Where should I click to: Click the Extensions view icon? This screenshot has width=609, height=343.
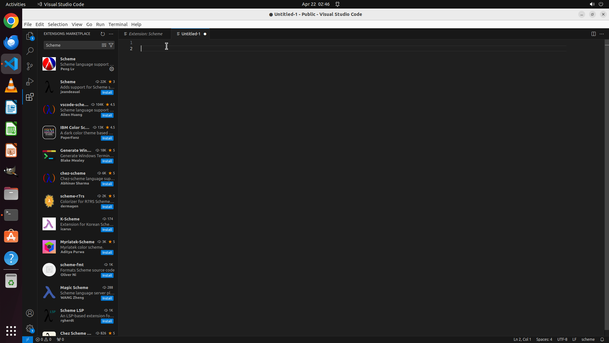point(30,97)
